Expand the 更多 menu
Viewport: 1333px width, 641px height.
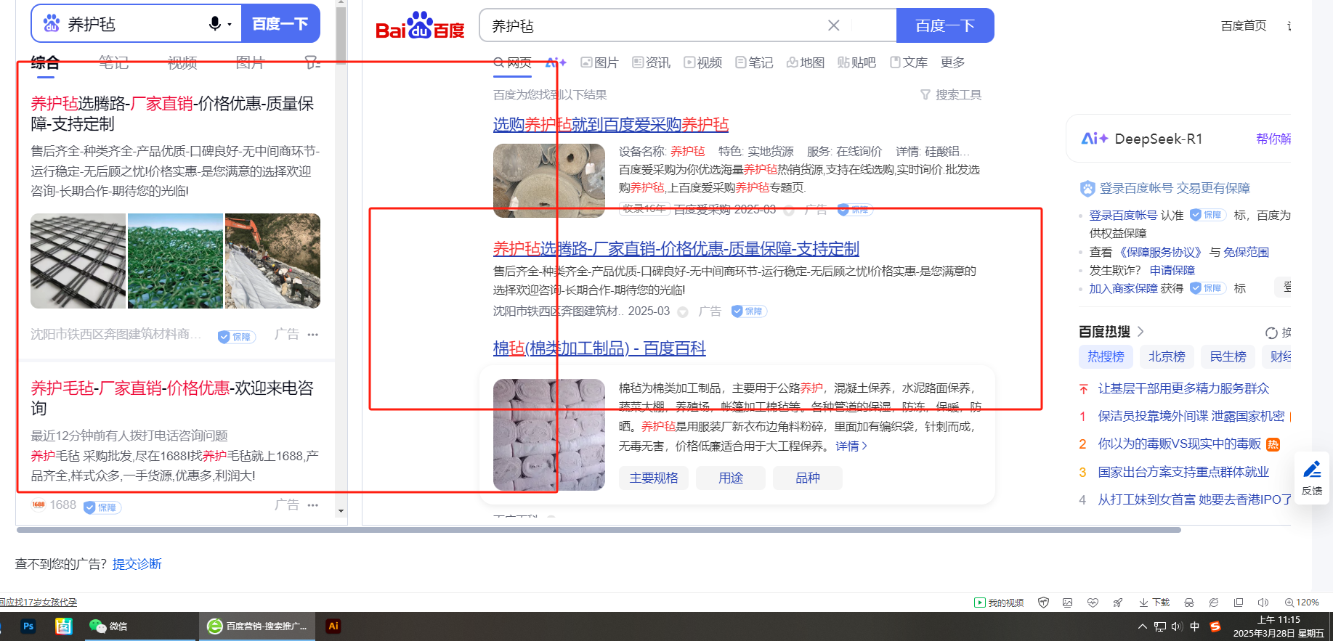(952, 63)
